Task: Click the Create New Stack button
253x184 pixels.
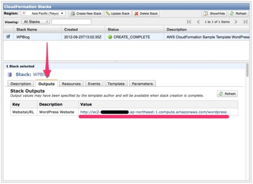Action: click(86, 13)
